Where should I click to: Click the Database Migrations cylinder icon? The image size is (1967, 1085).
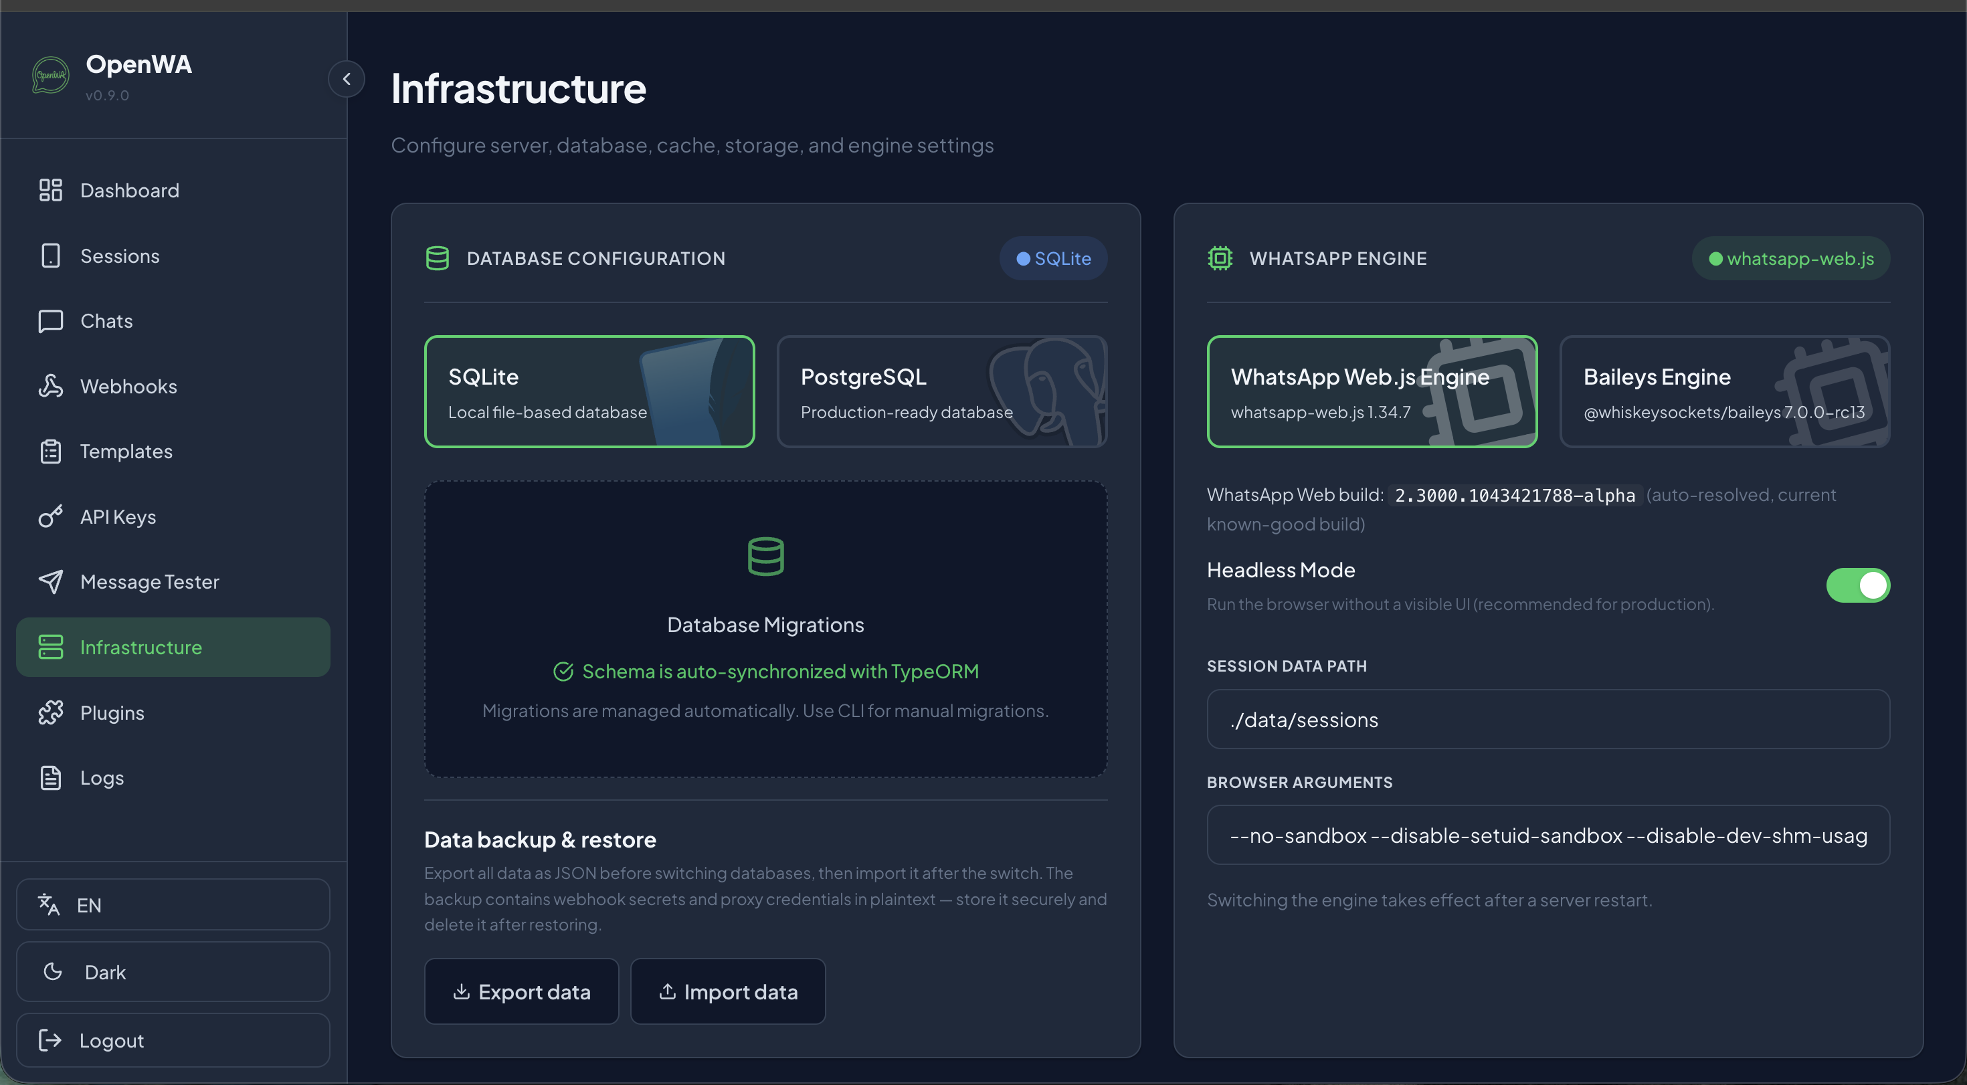point(766,557)
